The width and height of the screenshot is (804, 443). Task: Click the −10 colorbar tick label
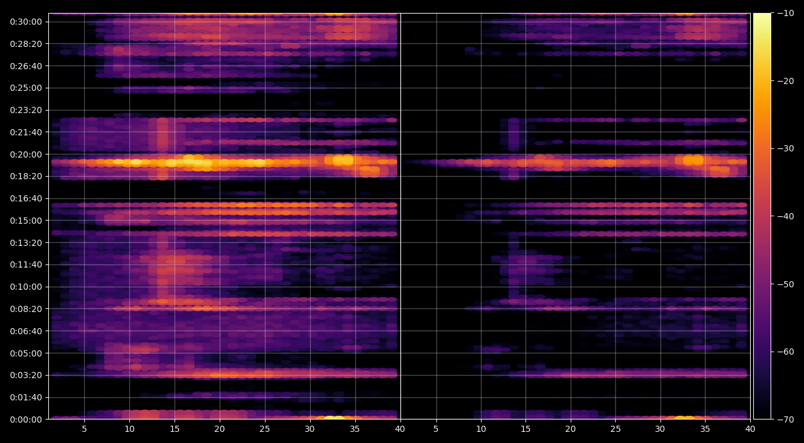786,13
